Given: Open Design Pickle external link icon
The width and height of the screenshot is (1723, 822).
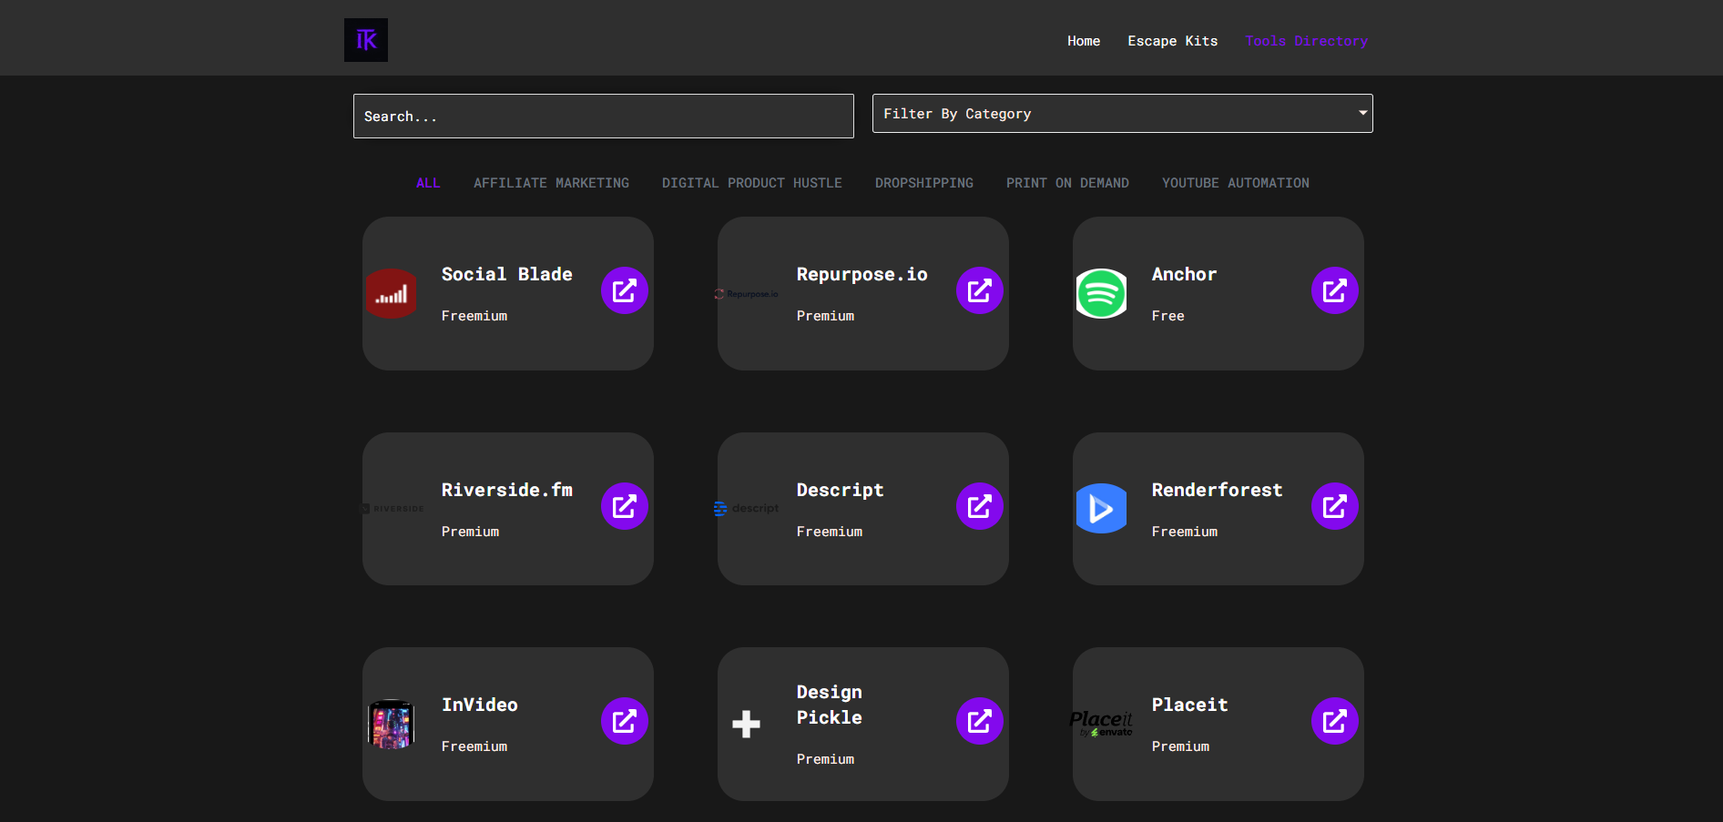Looking at the screenshot, I should tap(980, 721).
